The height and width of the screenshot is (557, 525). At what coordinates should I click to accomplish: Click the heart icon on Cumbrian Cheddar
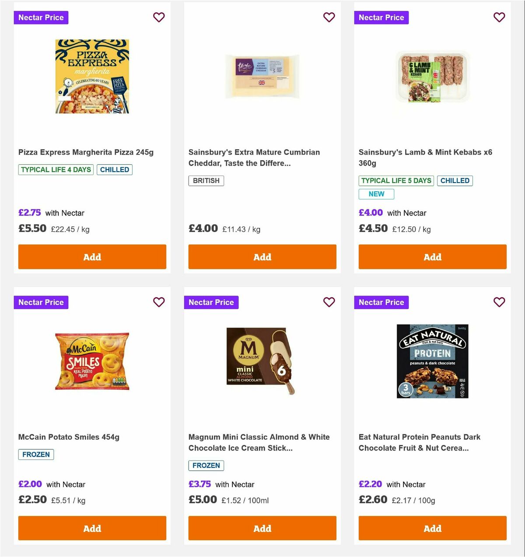[x=329, y=17]
